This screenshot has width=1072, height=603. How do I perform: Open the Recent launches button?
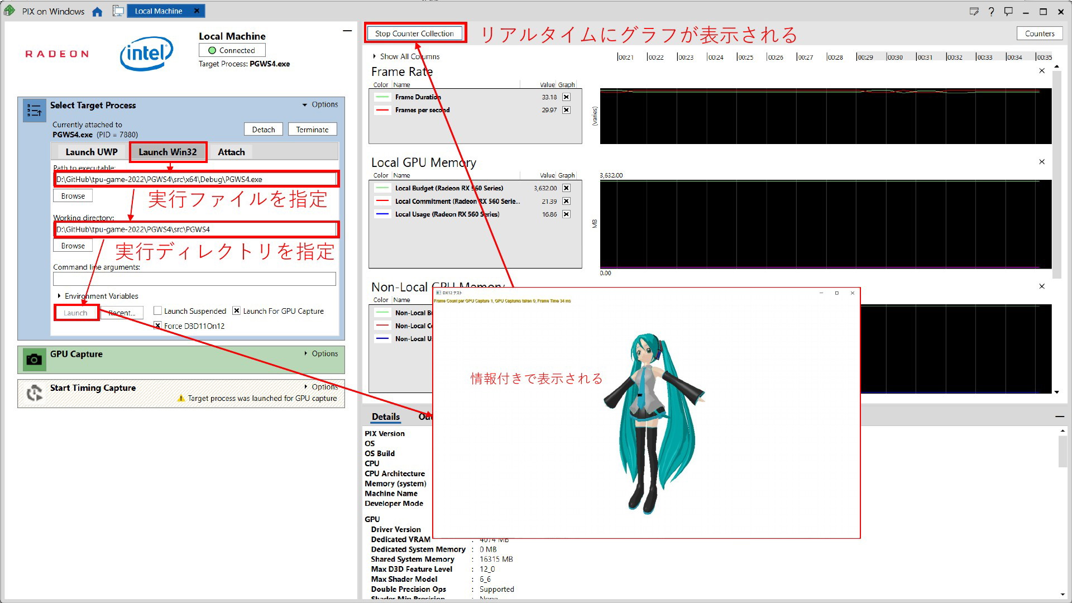[122, 313]
